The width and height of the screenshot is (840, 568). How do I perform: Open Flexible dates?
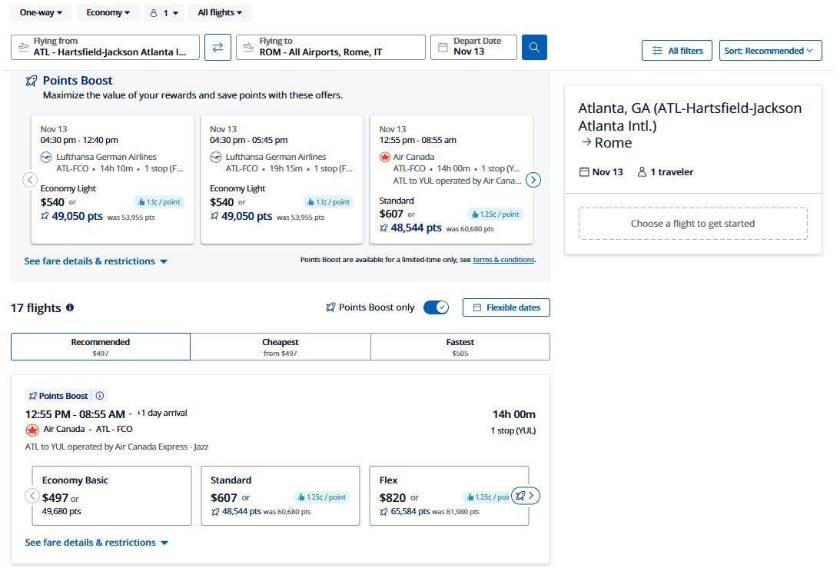click(506, 307)
